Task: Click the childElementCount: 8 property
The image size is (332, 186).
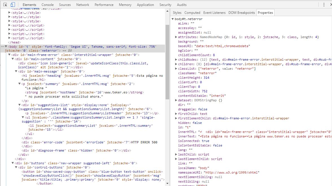Action: click(197, 55)
